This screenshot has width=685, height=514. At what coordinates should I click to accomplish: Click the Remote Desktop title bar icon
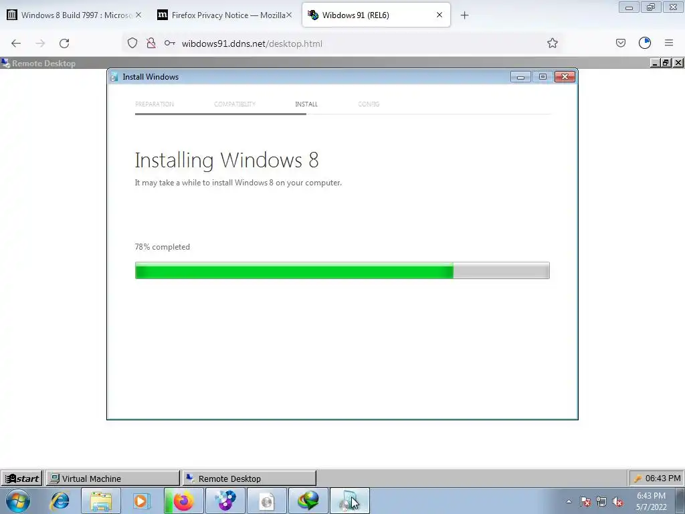pos(5,63)
